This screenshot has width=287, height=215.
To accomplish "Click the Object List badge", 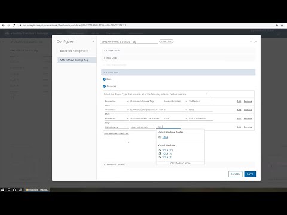I will pyautogui.click(x=166, y=41).
